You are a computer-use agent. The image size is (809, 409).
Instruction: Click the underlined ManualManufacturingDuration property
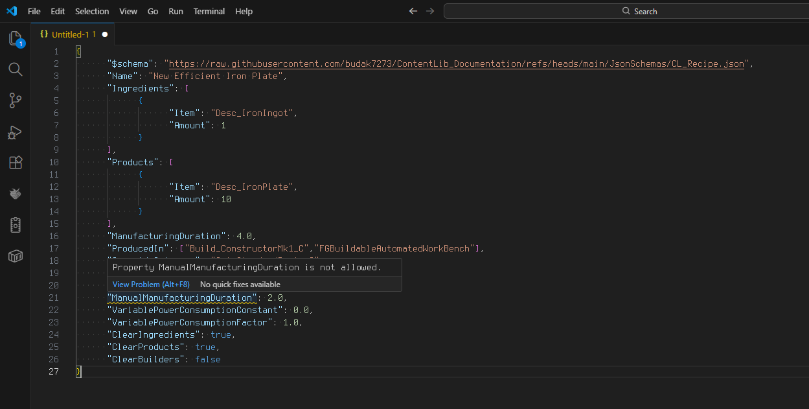(x=181, y=298)
